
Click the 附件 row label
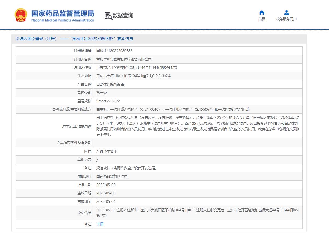(x=88, y=151)
